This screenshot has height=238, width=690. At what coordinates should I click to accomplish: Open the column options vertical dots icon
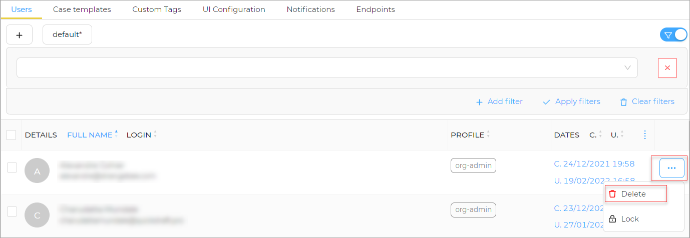pos(645,135)
